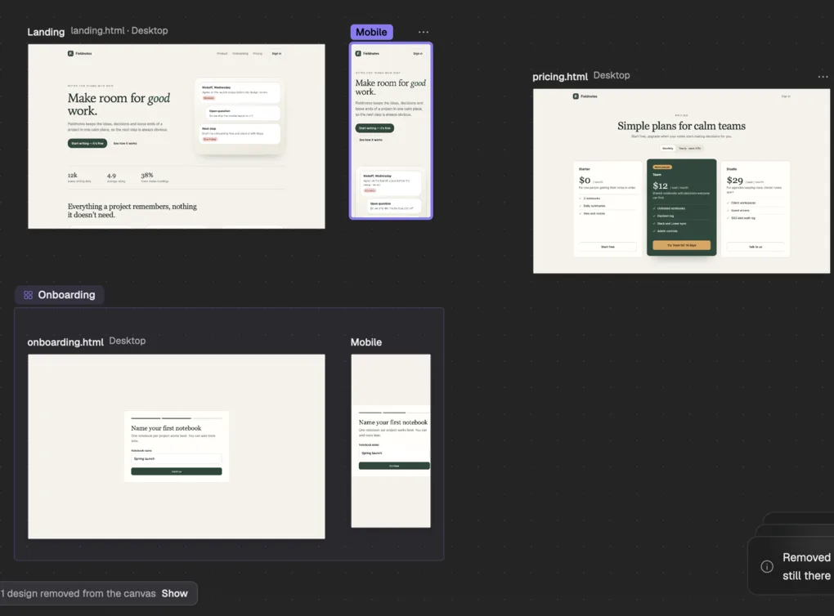The height and width of the screenshot is (616, 834).
Task: Click the '1 design removed from the canvas' message
Action: click(x=78, y=594)
